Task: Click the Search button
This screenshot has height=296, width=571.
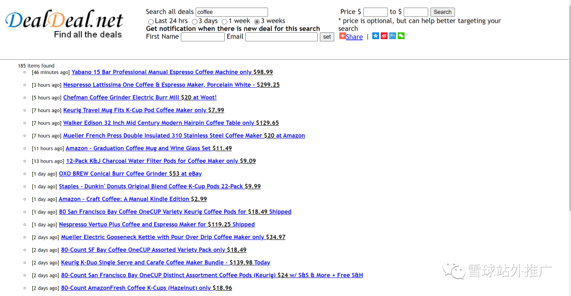Action: pos(443,12)
